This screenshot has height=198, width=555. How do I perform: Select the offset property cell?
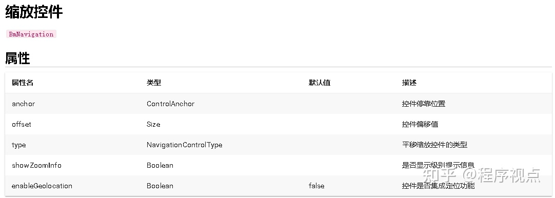pos(21,124)
